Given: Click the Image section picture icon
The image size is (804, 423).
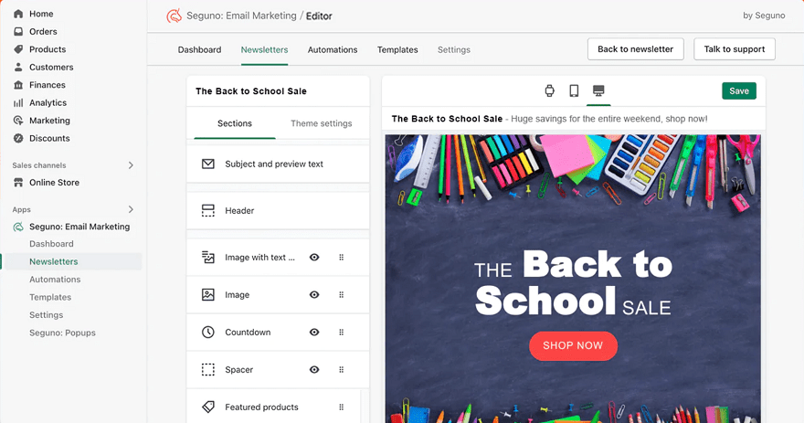Looking at the screenshot, I should click(x=208, y=295).
